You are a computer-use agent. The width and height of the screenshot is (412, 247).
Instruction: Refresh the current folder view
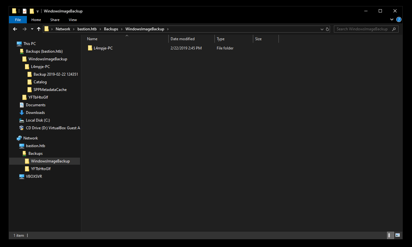[327, 29]
